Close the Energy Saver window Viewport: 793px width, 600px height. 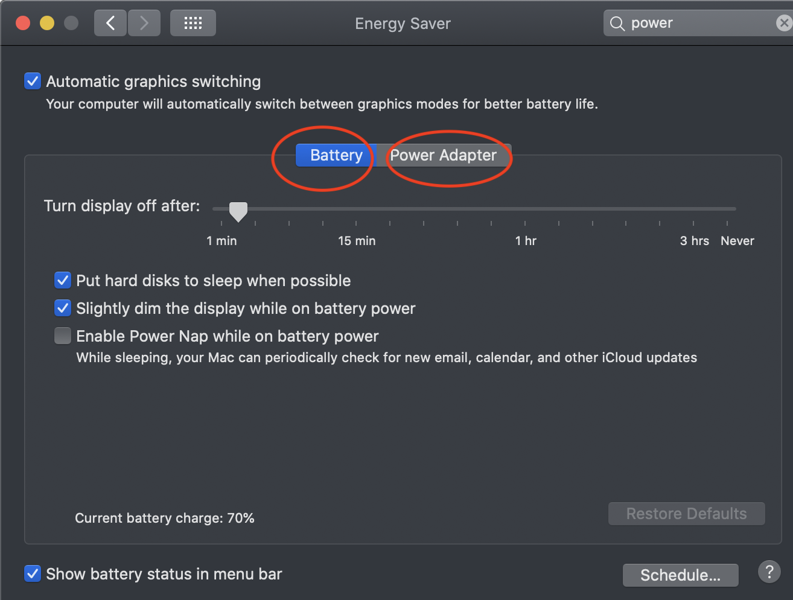point(23,24)
